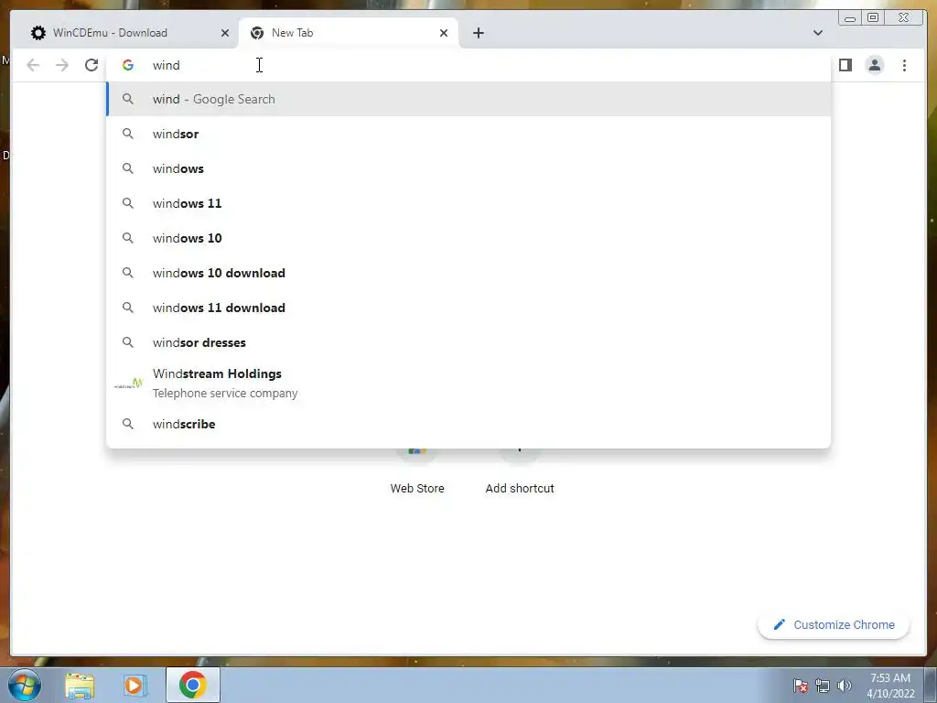Image resolution: width=937 pixels, height=703 pixels.
Task: Open a new tab with the plus button
Action: (x=478, y=33)
